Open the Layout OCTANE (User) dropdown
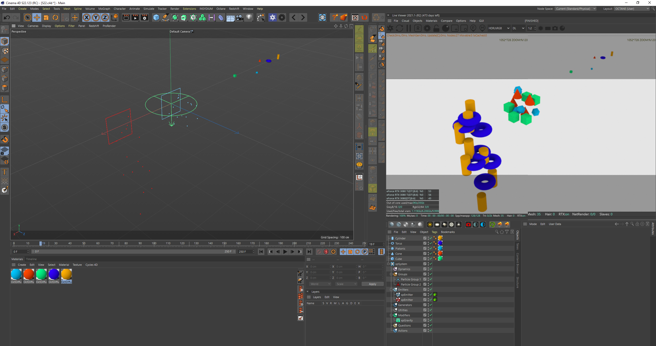Screen dimensions: 656x346 [632, 9]
